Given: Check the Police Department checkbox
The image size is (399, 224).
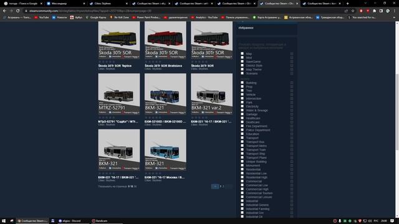Looking at the screenshot, I should [x=243, y=130].
